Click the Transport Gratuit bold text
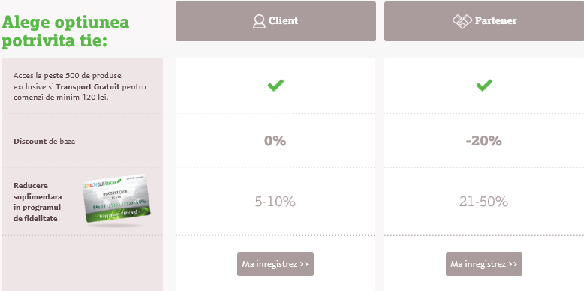Screen dimensions: 584x291 click(88, 87)
